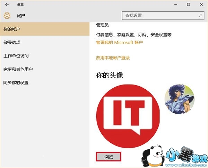This screenshot has height=168, width=208.
Task: Select 你的帐户 in the sidebar
Action: pyautogui.click(x=45, y=29)
